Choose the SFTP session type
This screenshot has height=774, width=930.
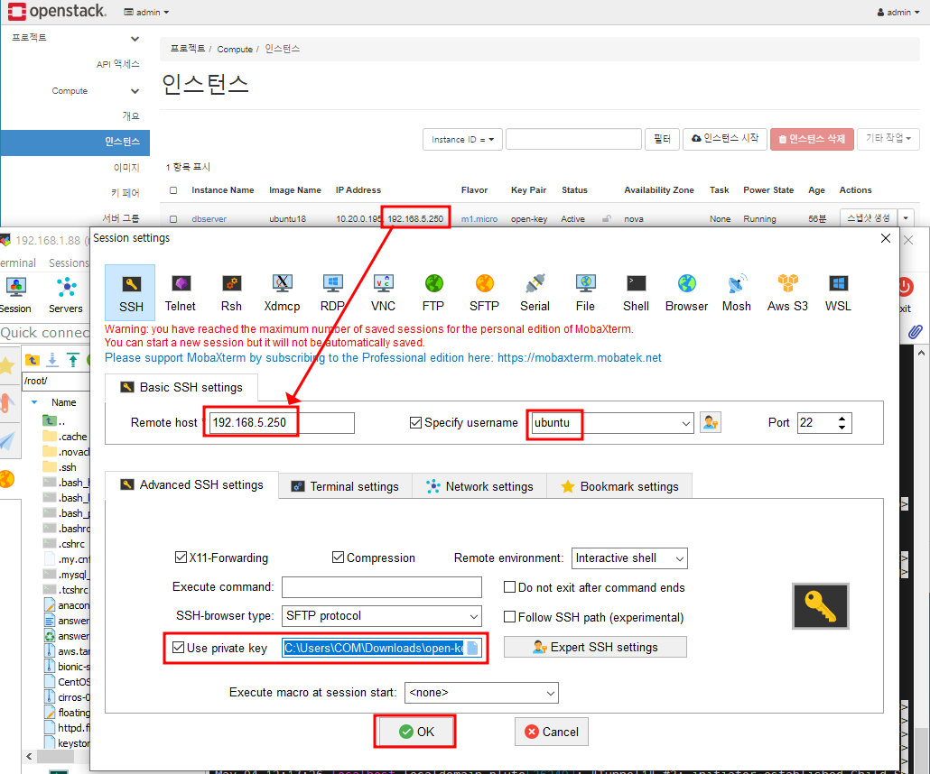(x=485, y=292)
